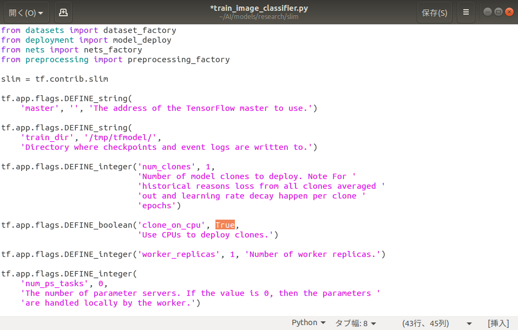Click dataset_factory in the first import line

pos(140,30)
